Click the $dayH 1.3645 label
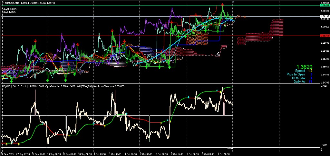This screenshot has height=156, width=330. click(9, 9)
